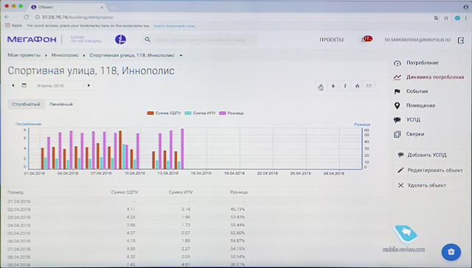Click the Период column header
Image resolution: width=472 pixels, height=268 pixels.
pyautogui.click(x=15, y=192)
